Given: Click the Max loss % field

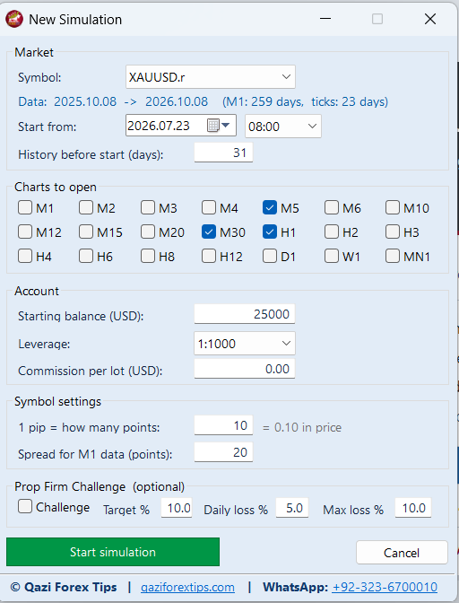Looking at the screenshot, I should point(413,508).
